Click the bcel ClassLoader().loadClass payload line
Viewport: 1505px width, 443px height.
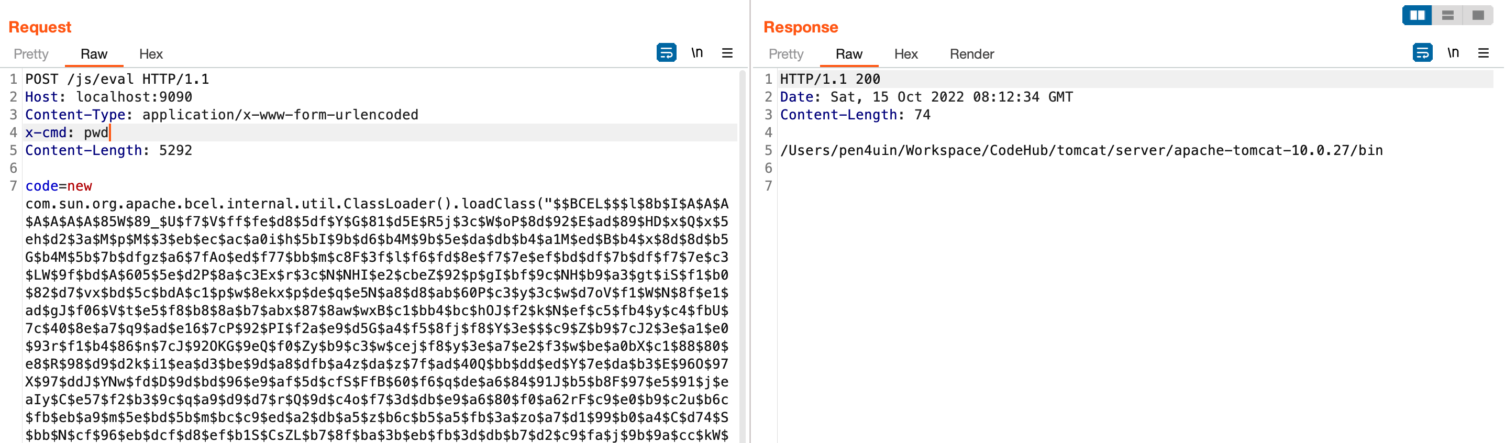coord(377,204)
